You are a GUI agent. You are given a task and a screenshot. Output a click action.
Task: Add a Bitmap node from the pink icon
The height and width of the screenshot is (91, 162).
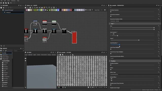click(x=27, y=10)
